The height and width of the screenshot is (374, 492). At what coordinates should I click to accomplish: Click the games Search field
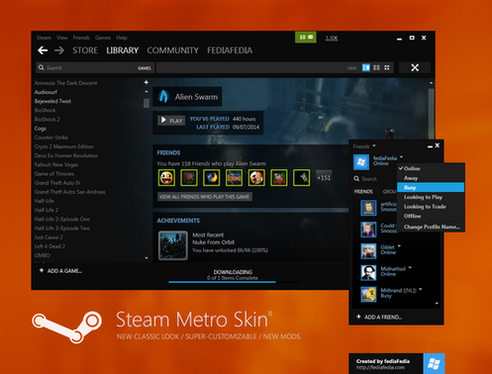94,67
